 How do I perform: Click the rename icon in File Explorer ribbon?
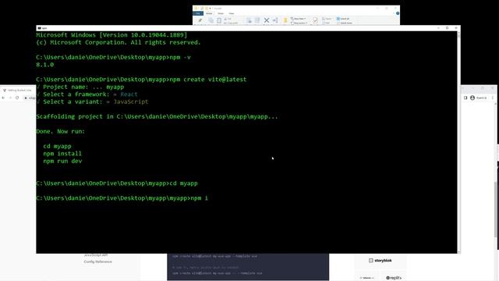click(275, 20)
